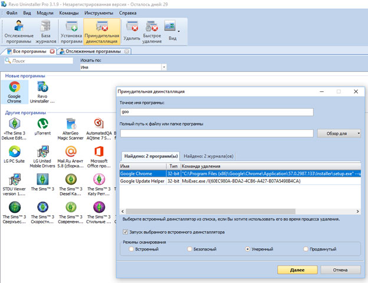Sort by Тип column header
This screenshot has width=368, height=283.
point(173,166)
